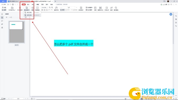Click the 分享 share button

(165, 4)
